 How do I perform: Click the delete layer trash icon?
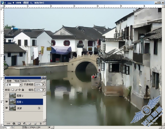[x=41, y=123]
